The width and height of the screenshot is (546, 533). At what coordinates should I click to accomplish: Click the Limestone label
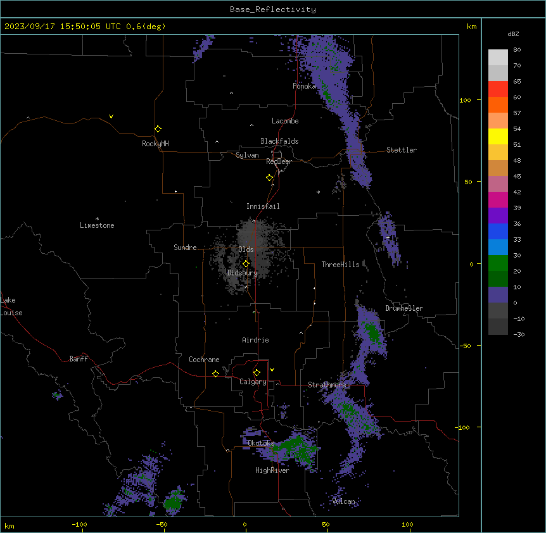tap(97, 225)
